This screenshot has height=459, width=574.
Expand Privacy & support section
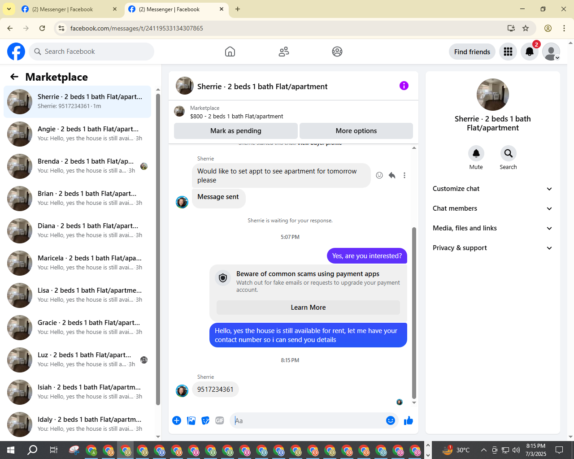(493, 248)
